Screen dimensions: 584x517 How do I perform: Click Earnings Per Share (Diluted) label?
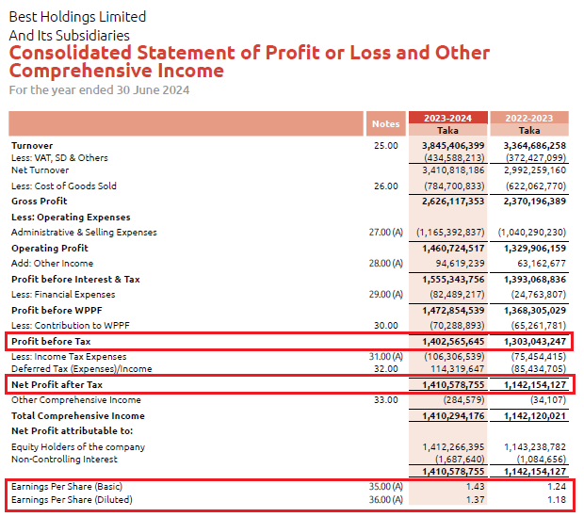coord(73,499)
